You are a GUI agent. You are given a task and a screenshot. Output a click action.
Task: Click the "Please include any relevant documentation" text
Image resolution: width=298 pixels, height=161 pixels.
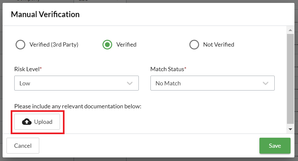pyautogui.click(x=78, y=106)
